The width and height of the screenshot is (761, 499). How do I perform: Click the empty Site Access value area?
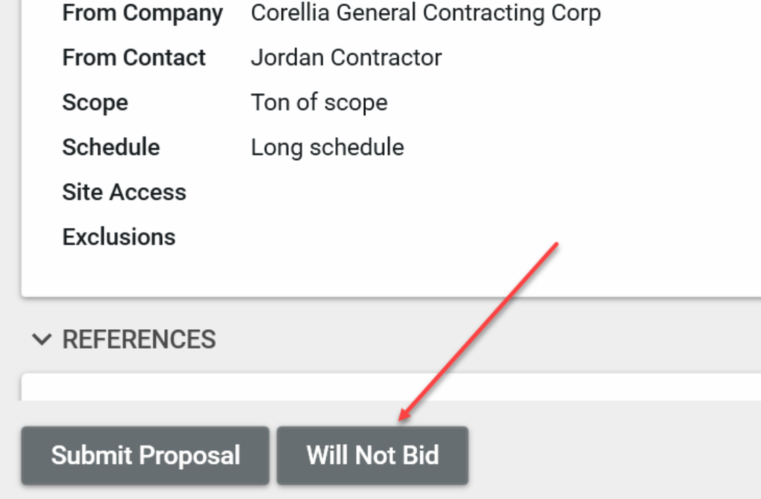click(x=417, y=192)
